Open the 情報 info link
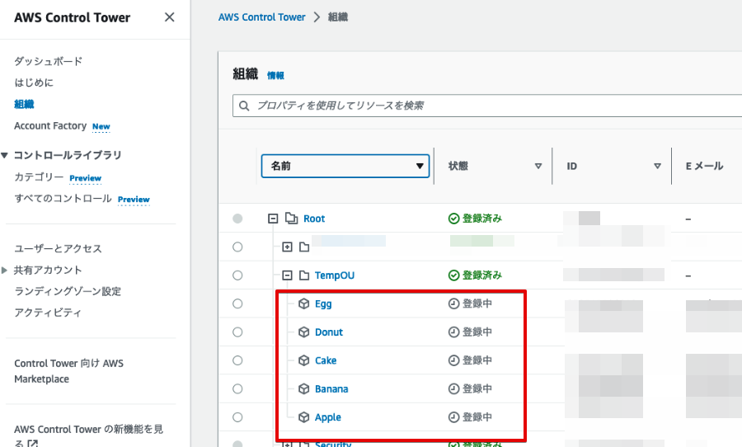Image resolution: width=742 pixels, height=447 pixels. pos(275,76)
